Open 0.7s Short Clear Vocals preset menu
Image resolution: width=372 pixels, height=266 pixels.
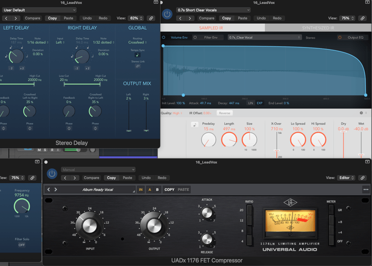point(213,10)
